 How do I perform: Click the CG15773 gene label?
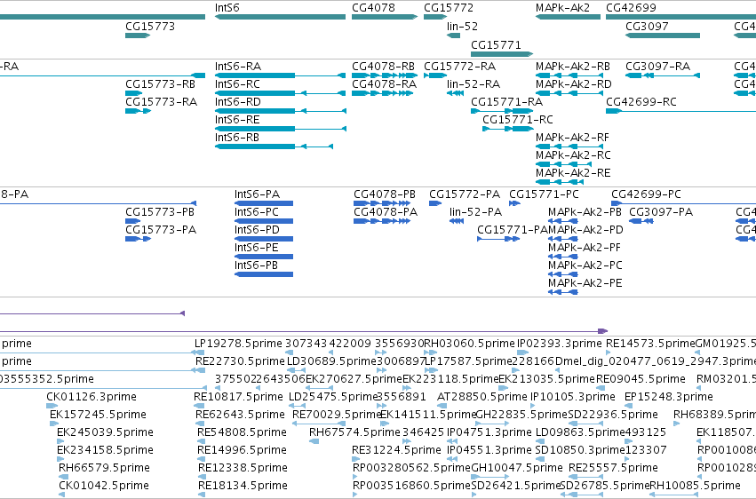[x=150, y=27]
